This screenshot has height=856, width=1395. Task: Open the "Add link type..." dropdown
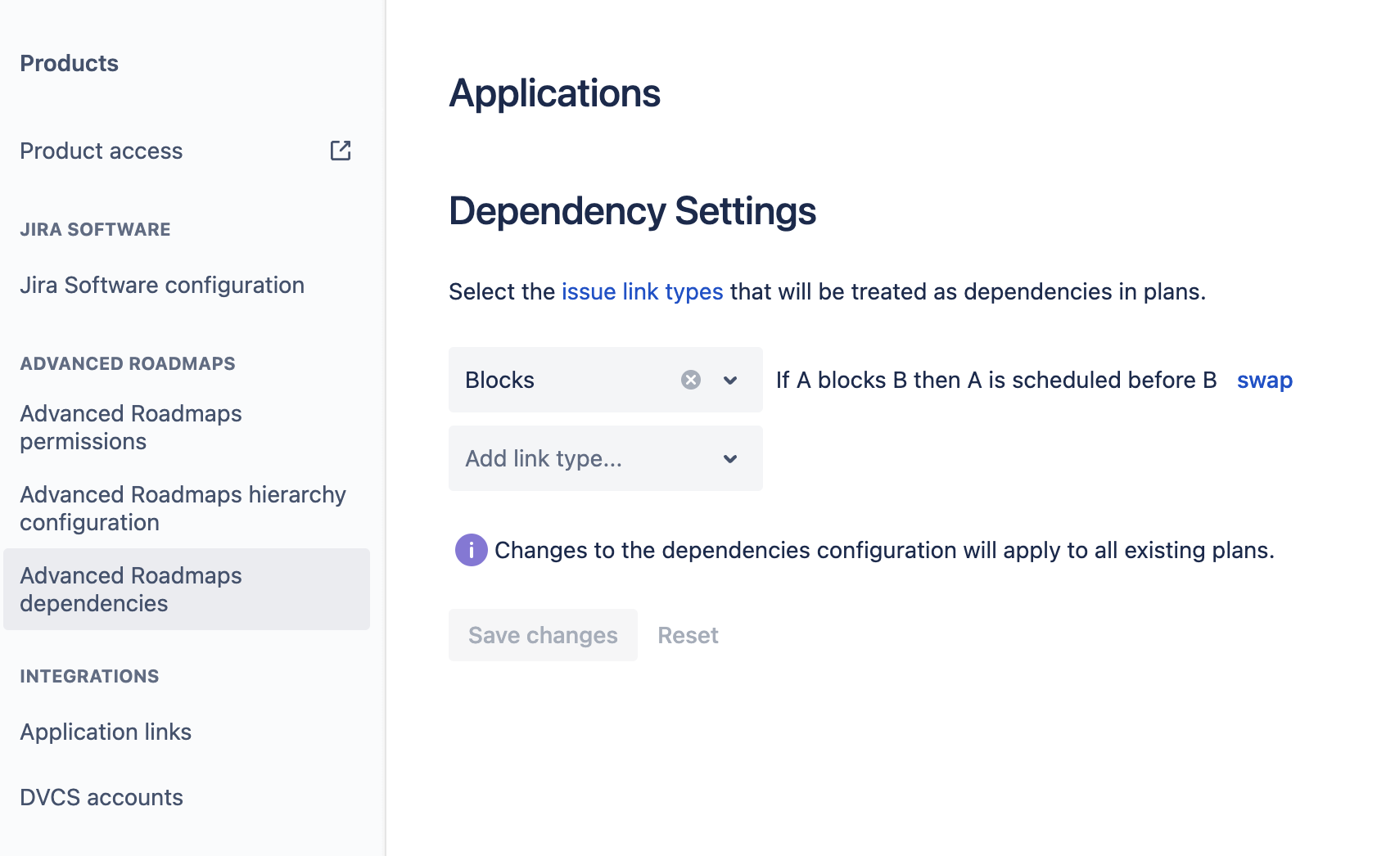tap(605, 458)
